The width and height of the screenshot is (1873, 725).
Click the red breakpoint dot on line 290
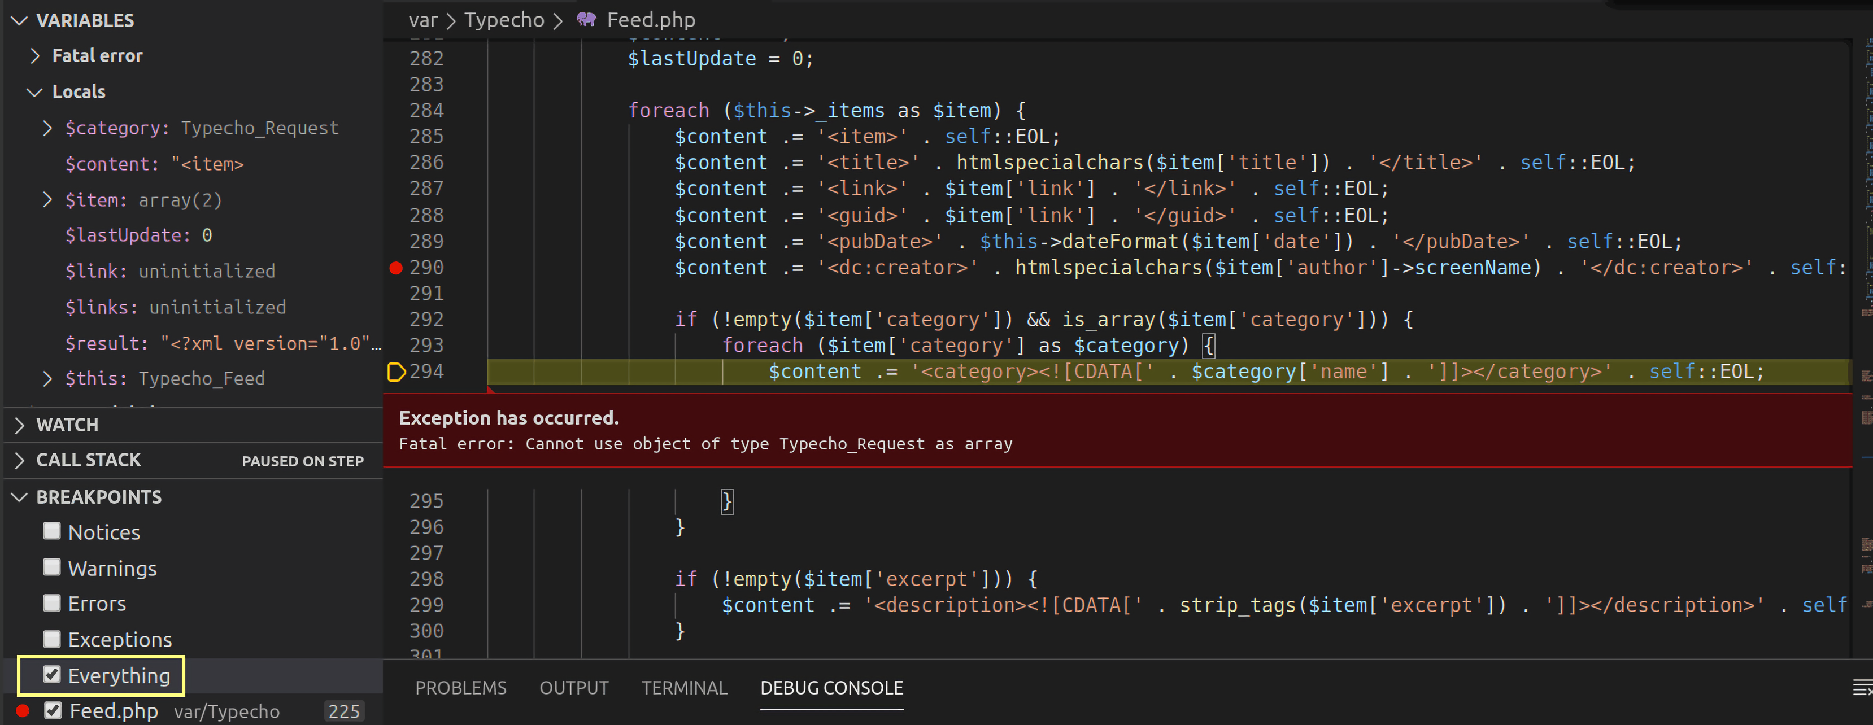395,268
